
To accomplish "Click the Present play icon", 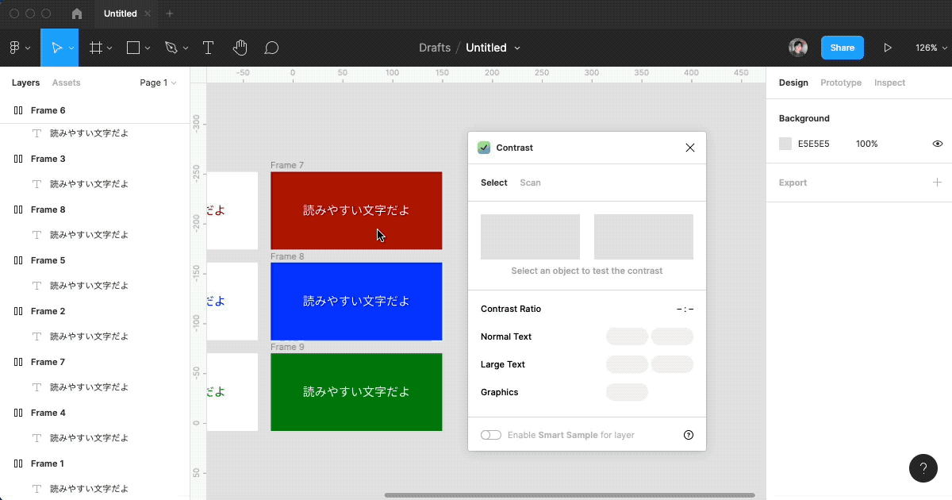I will [888, 48].
